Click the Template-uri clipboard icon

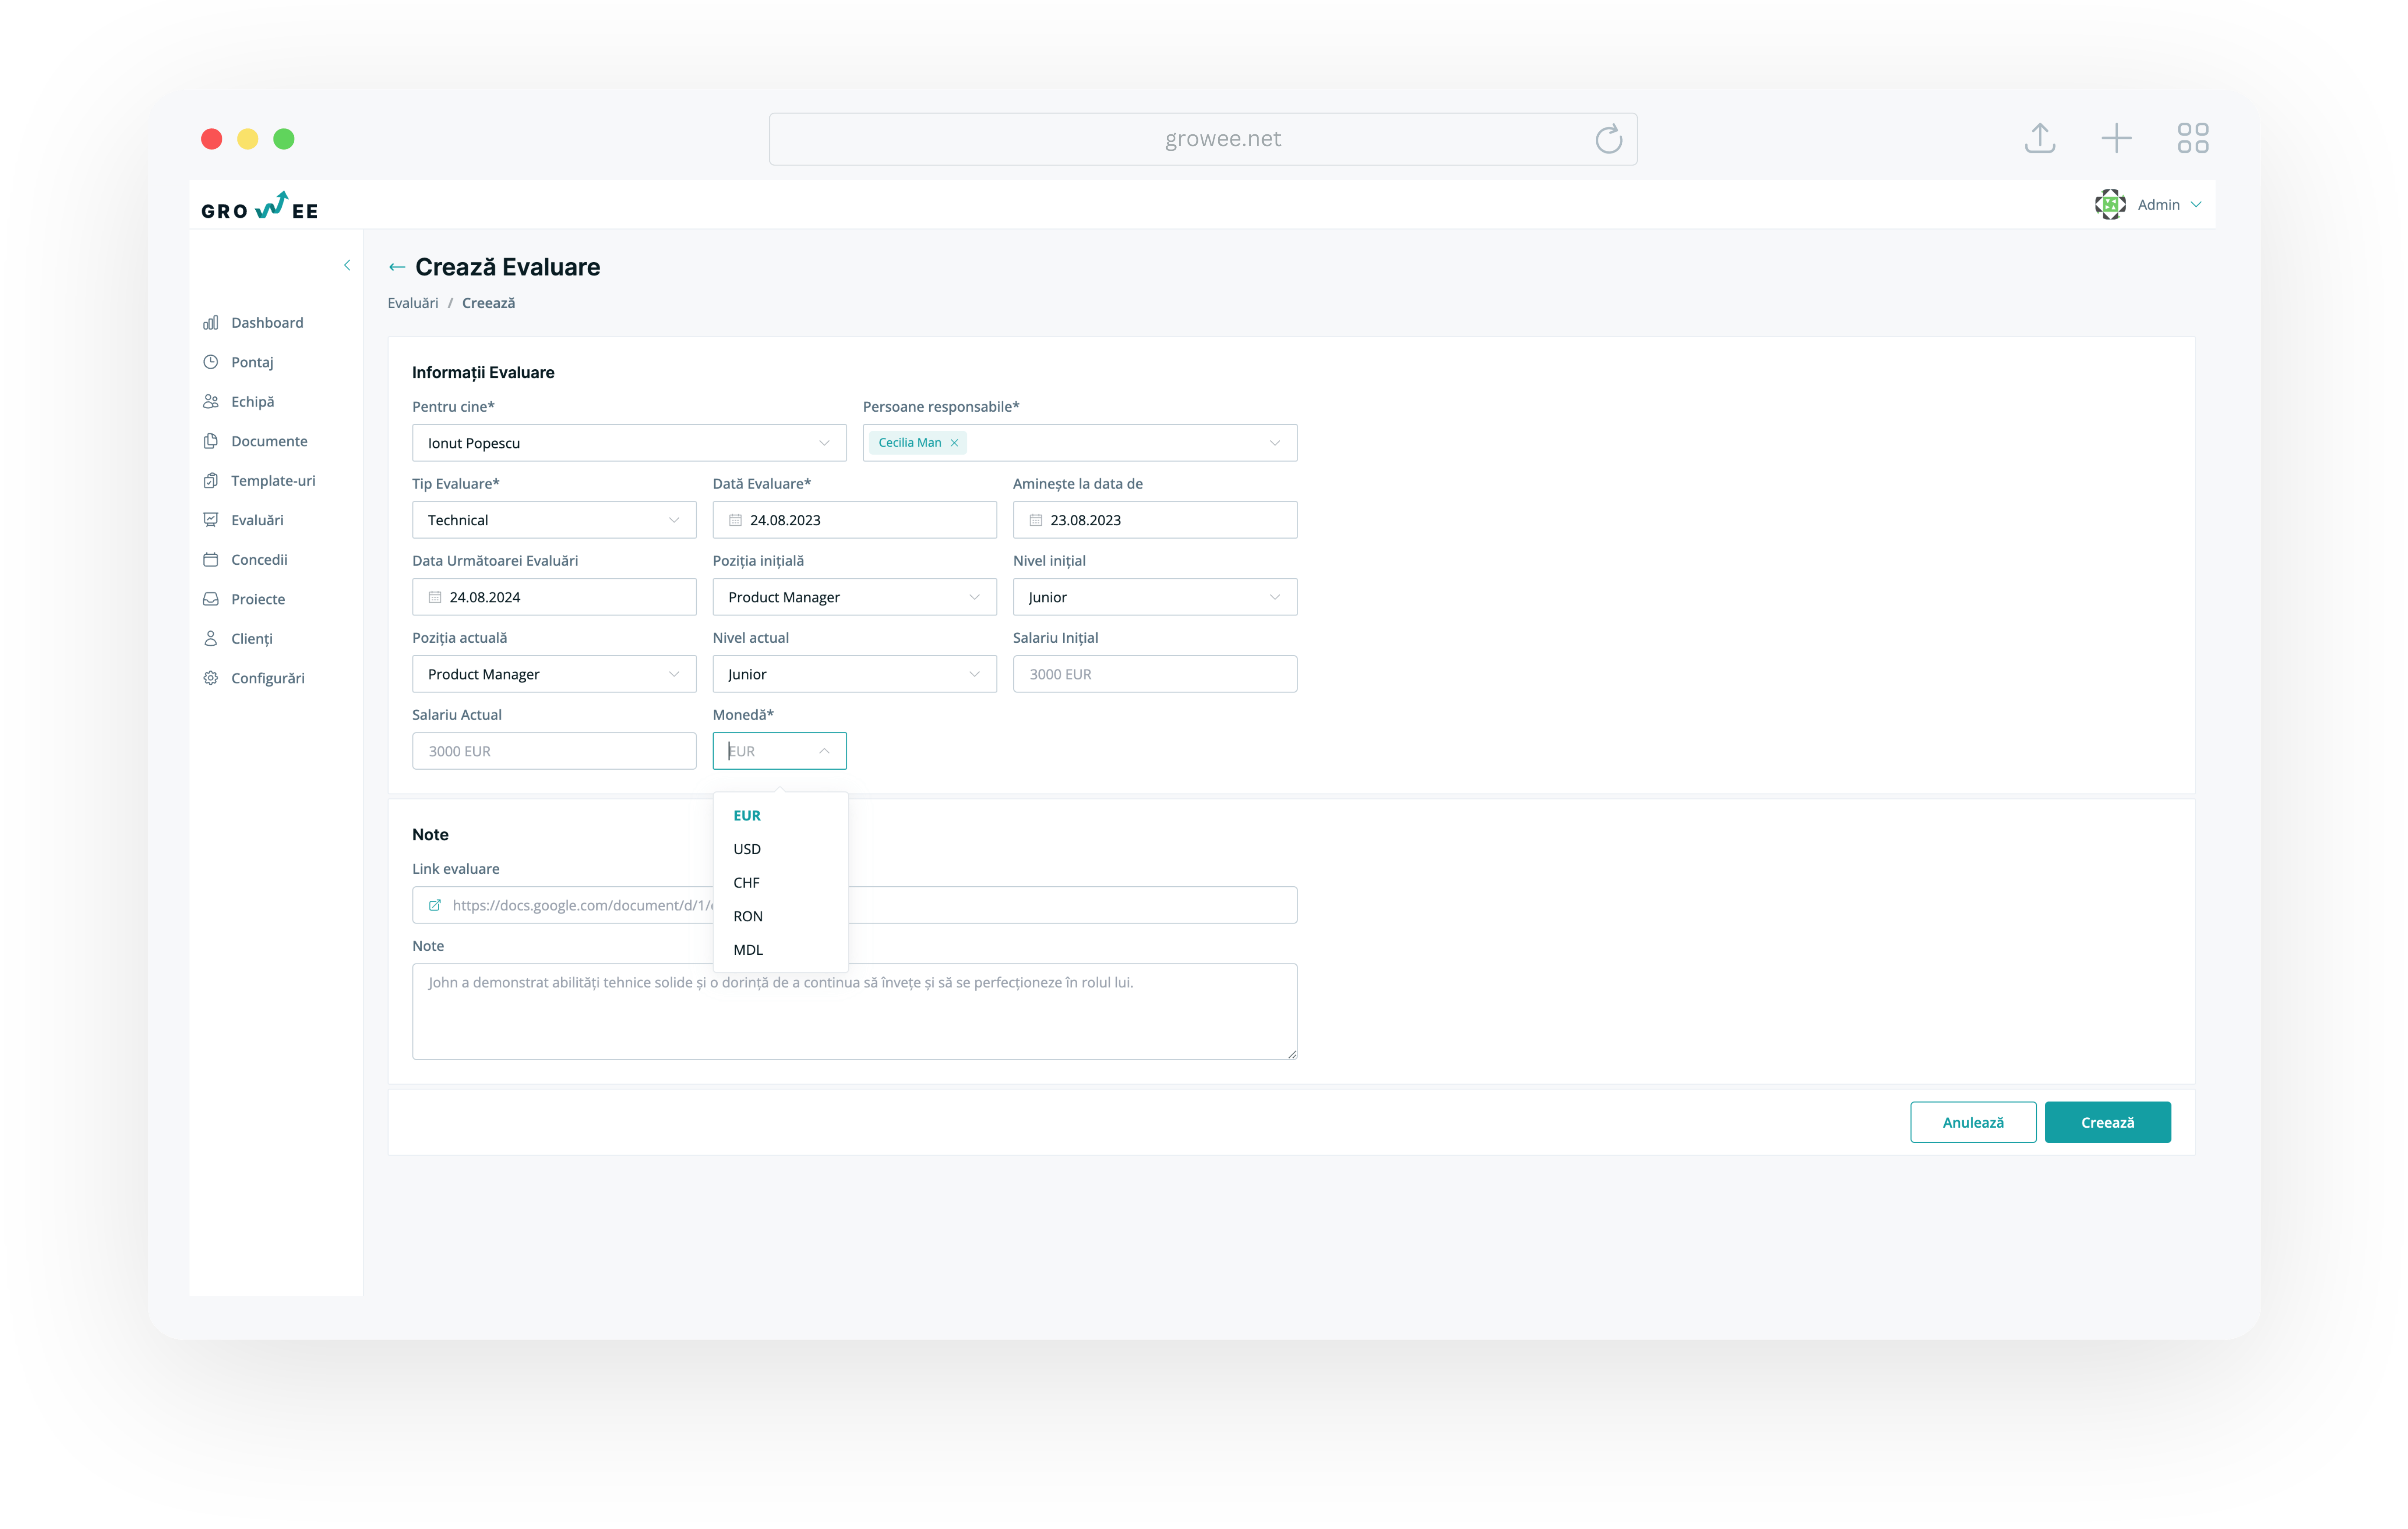point(210,480)
